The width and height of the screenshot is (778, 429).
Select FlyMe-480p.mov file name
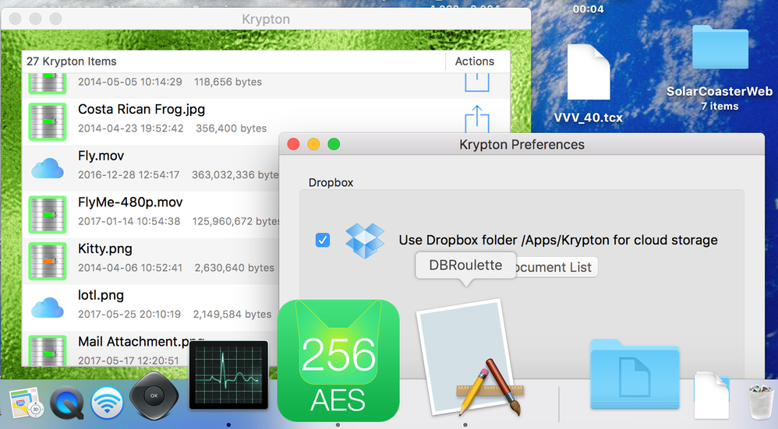pyautogui.click(x=130, y=202)
